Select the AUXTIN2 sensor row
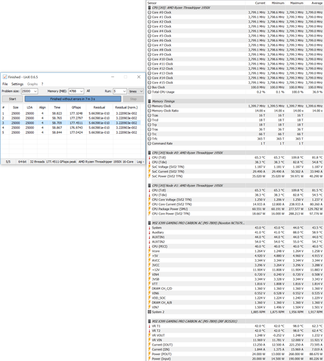 tap(235, 242)
